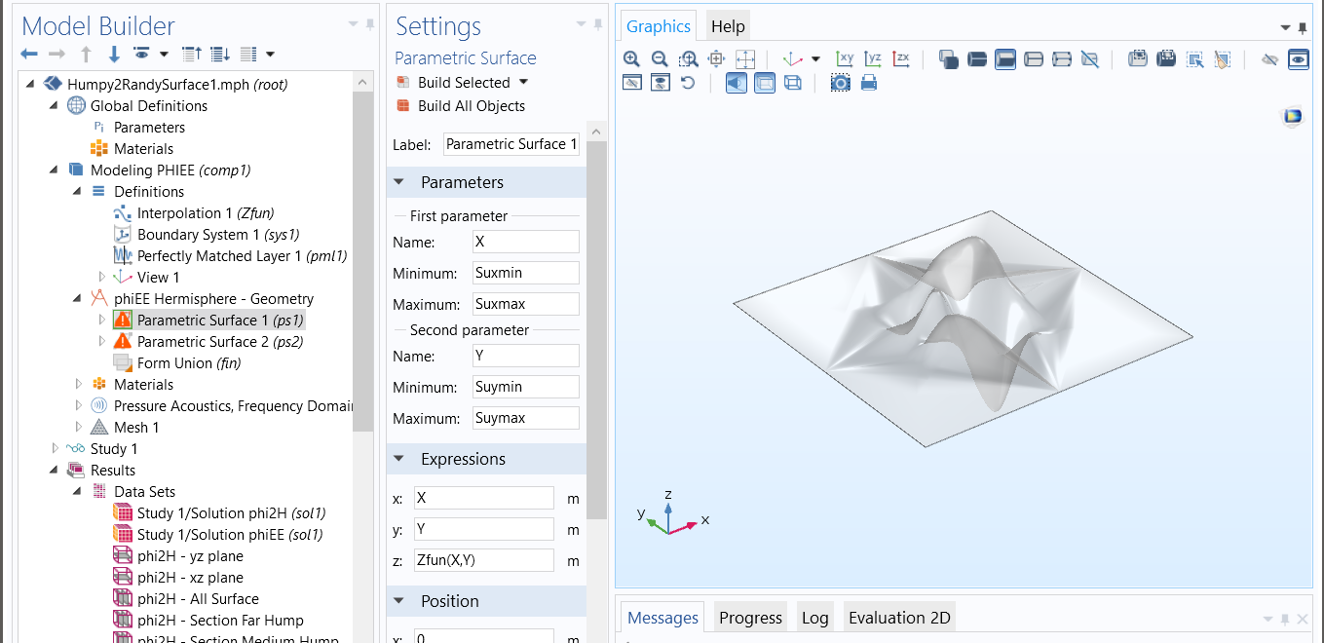Expand the Study 1 tree node

tap(56, 449)
